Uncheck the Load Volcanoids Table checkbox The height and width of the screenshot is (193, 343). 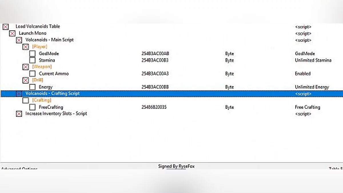6,27
